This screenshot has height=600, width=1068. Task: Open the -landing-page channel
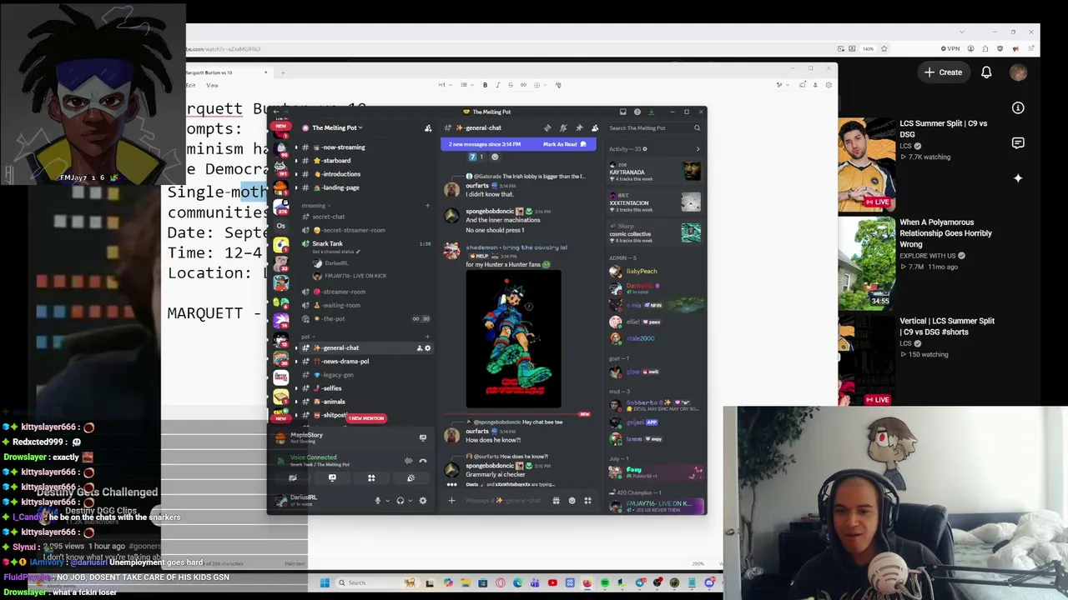click(x=340, y=187)
